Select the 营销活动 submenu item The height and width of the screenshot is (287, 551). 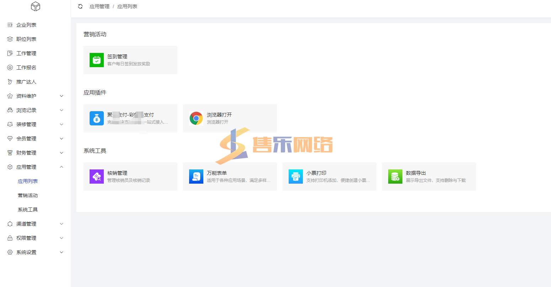coord(28,195)
